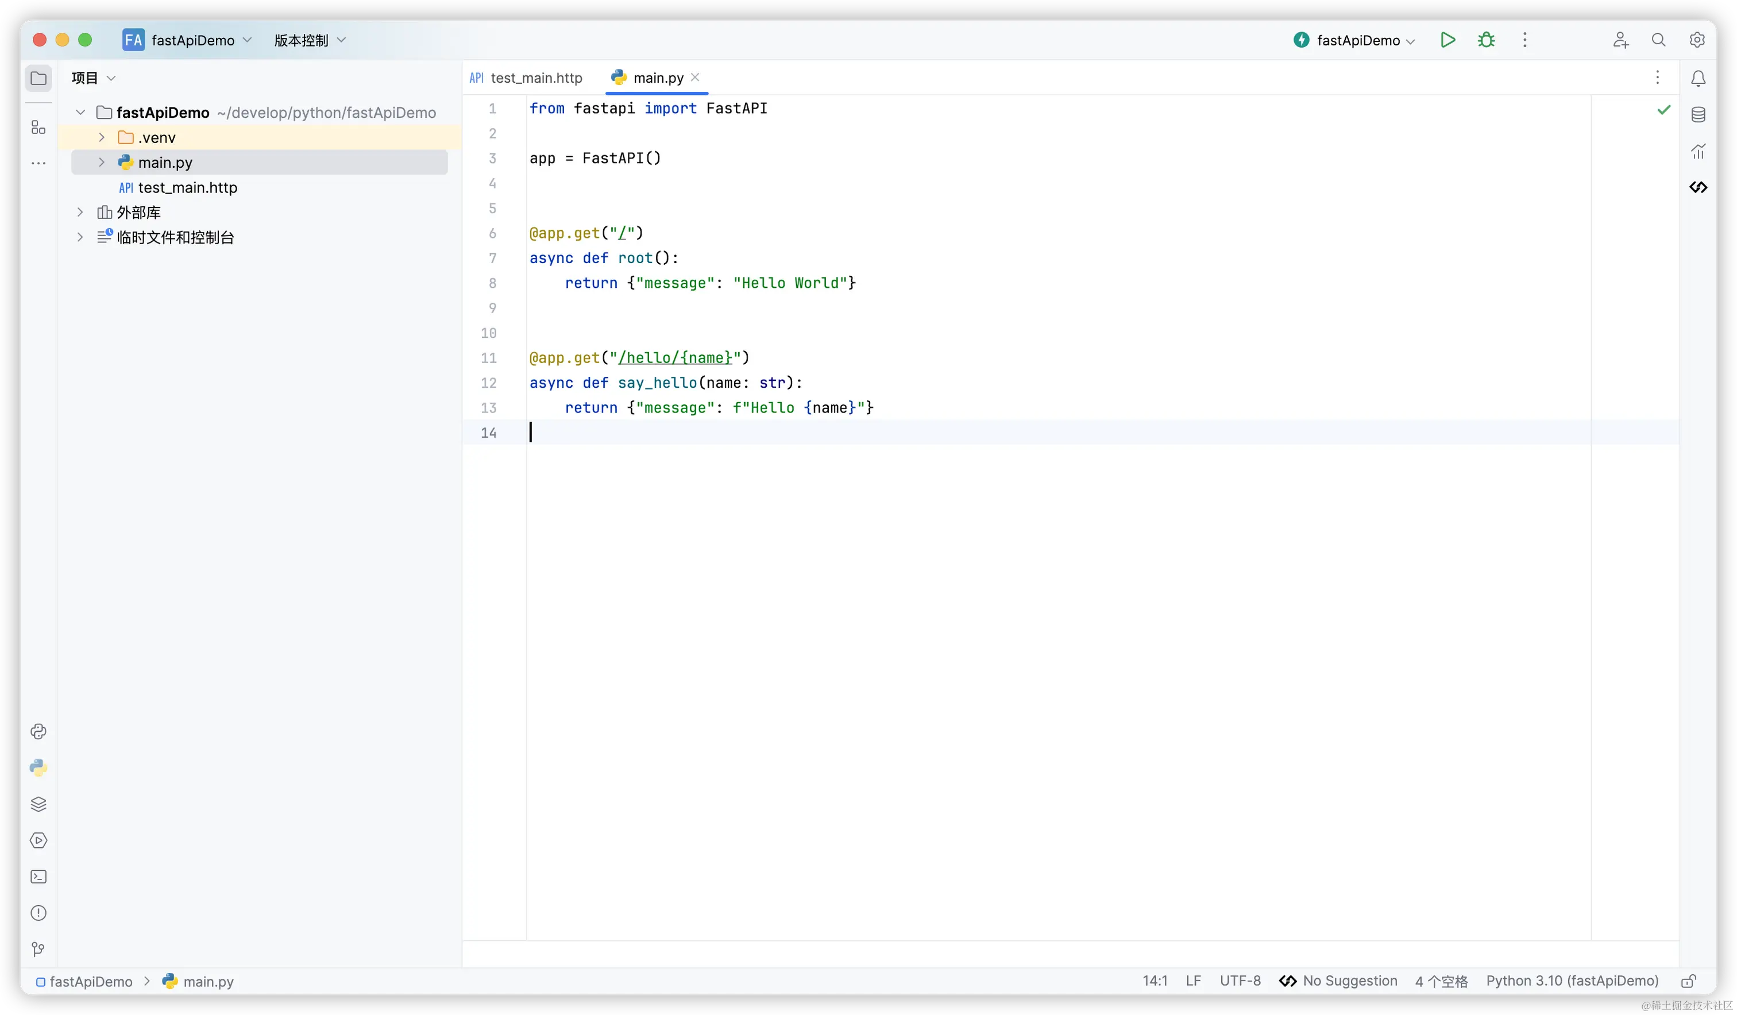Toggle the Project tool window folder button
The image size is (1737, 1015).
pyautogui.click(x=38, y=79)
